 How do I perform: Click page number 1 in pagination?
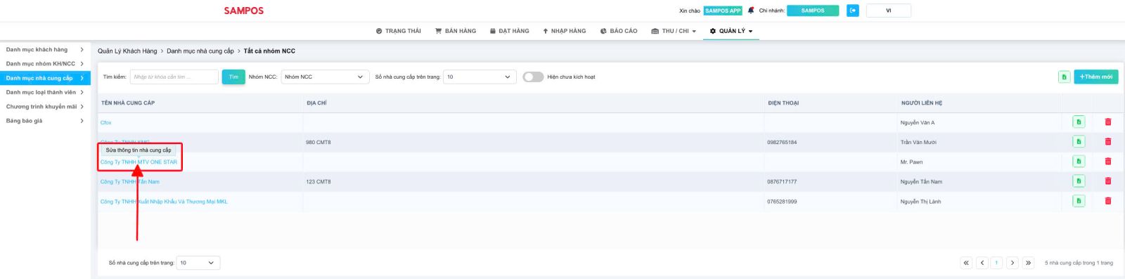click(x=997, y=263)
